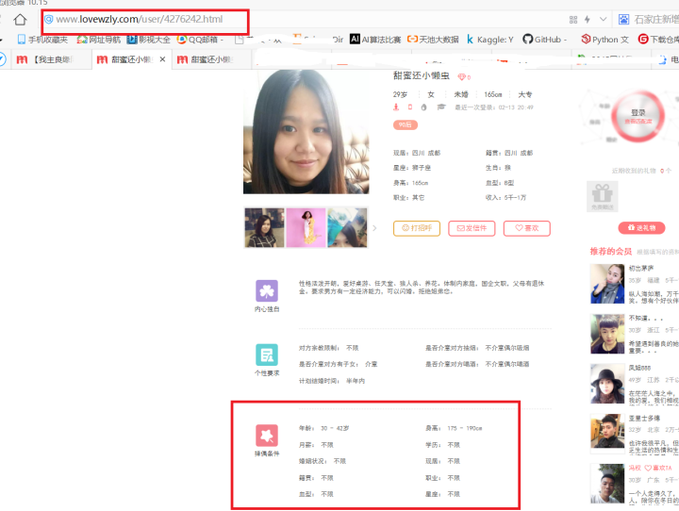
Task: Open the Kaggle bookmark
Action: pyautogui.click(x=489, y=40)
